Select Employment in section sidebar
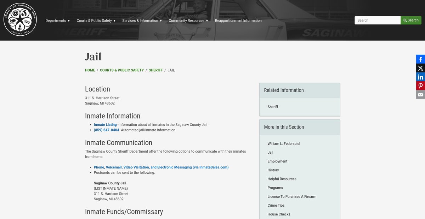This screenshot has height=219, width=425. tap(277, 161)
